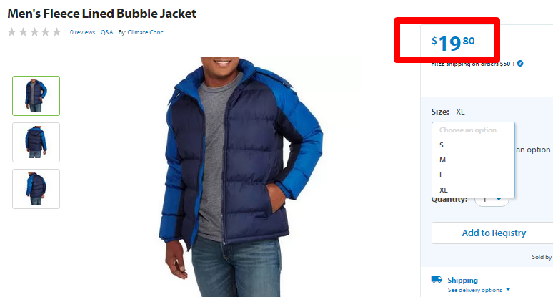
Task: Select size M from the dropdown list
Action: (473, 160)
